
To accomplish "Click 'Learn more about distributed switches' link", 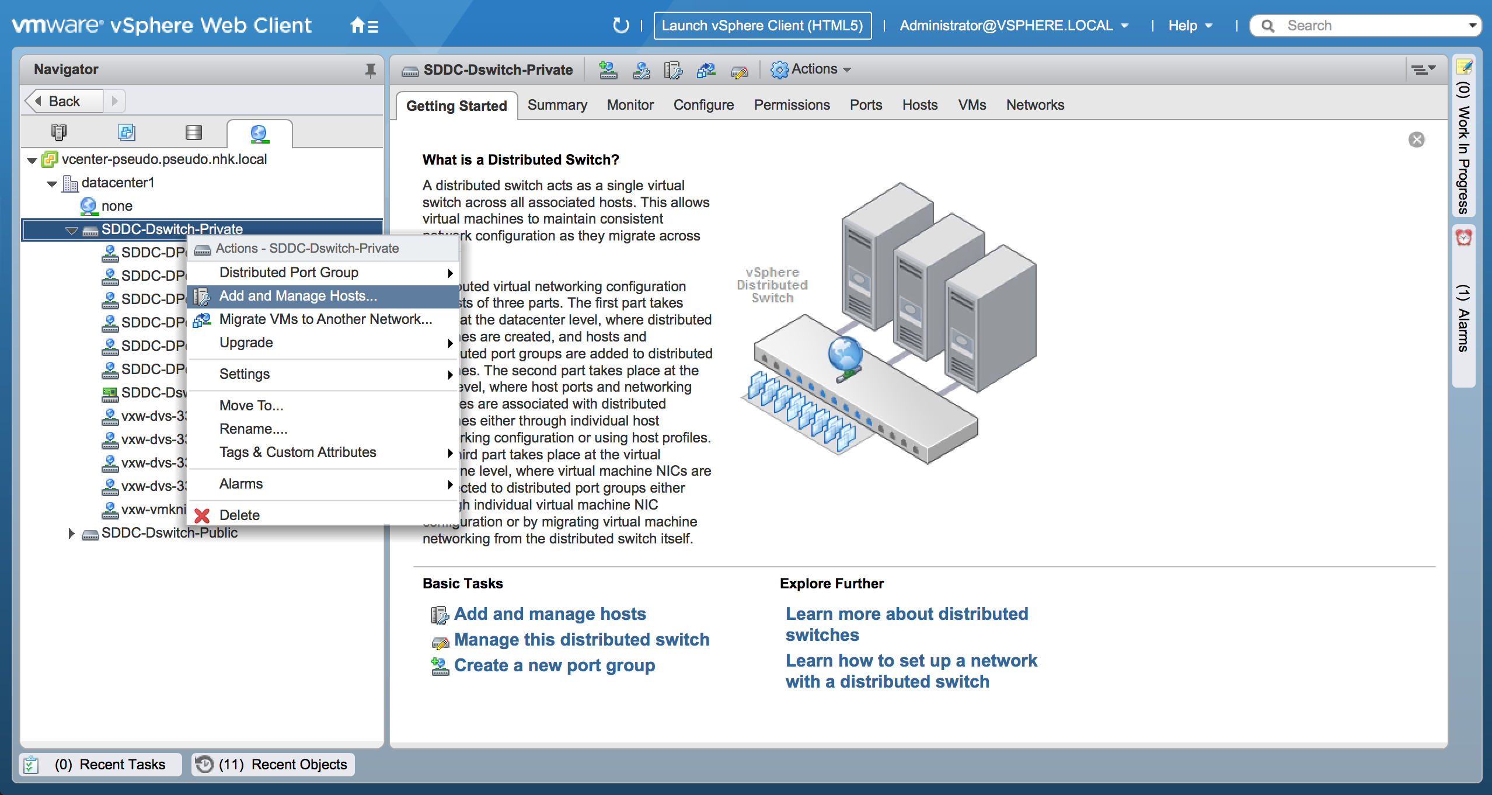I will (x=907, y=625).
